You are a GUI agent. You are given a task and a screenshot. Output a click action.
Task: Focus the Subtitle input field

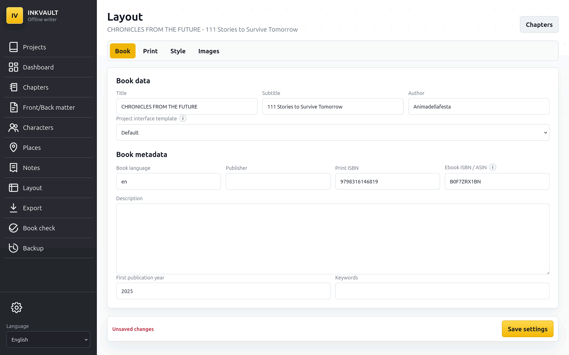click(333, 106)
